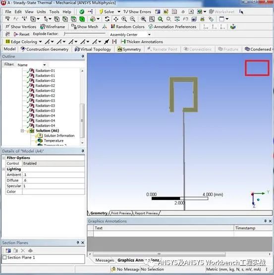Click the Ambient lighting value field

click(54, 175)
